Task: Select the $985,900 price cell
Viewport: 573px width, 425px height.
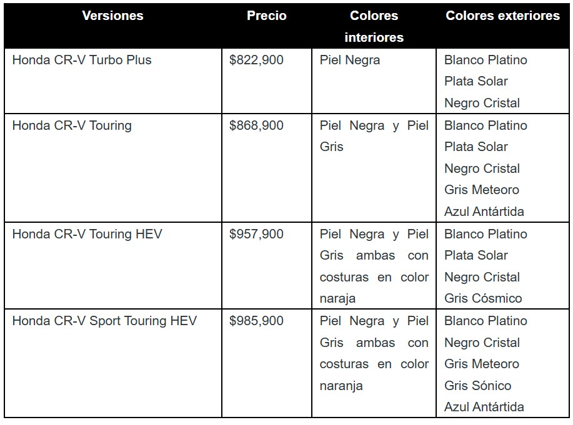Action: [x=256, y=321]
